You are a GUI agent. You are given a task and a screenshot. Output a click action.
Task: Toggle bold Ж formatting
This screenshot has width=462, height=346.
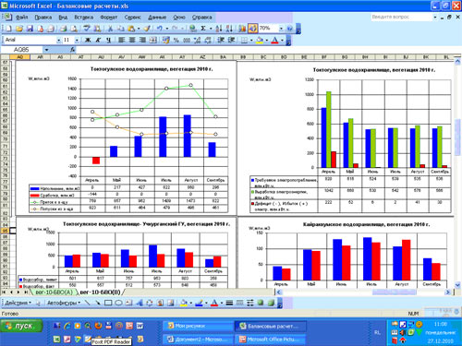[x=88, y=40]
